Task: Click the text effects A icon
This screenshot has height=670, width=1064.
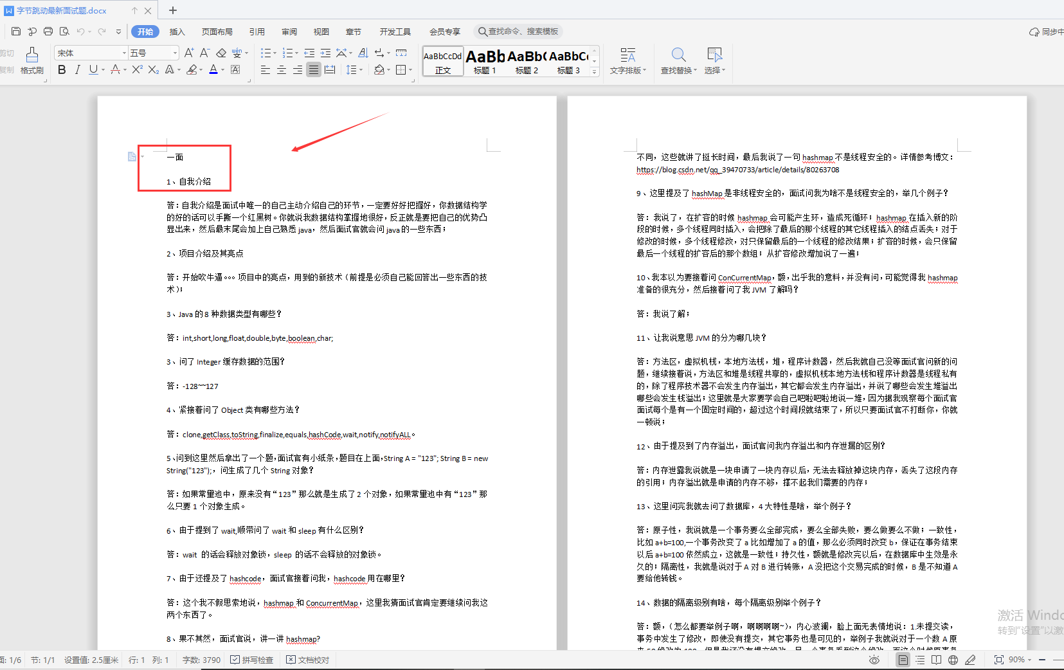Action: [170, 69]
